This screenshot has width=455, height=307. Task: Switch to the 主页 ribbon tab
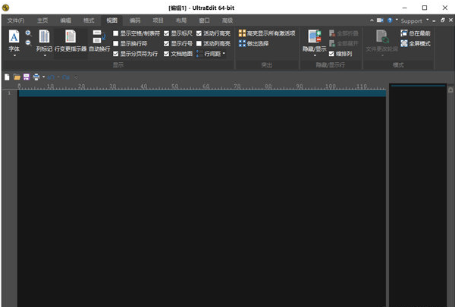click(x=42, y=20)
